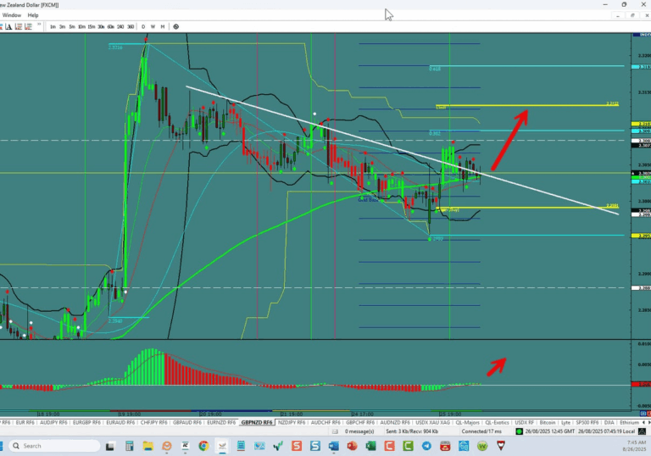
Task: Open File Explorer from the taskbar
Action: pyautogui.click(x=147, y=446)
